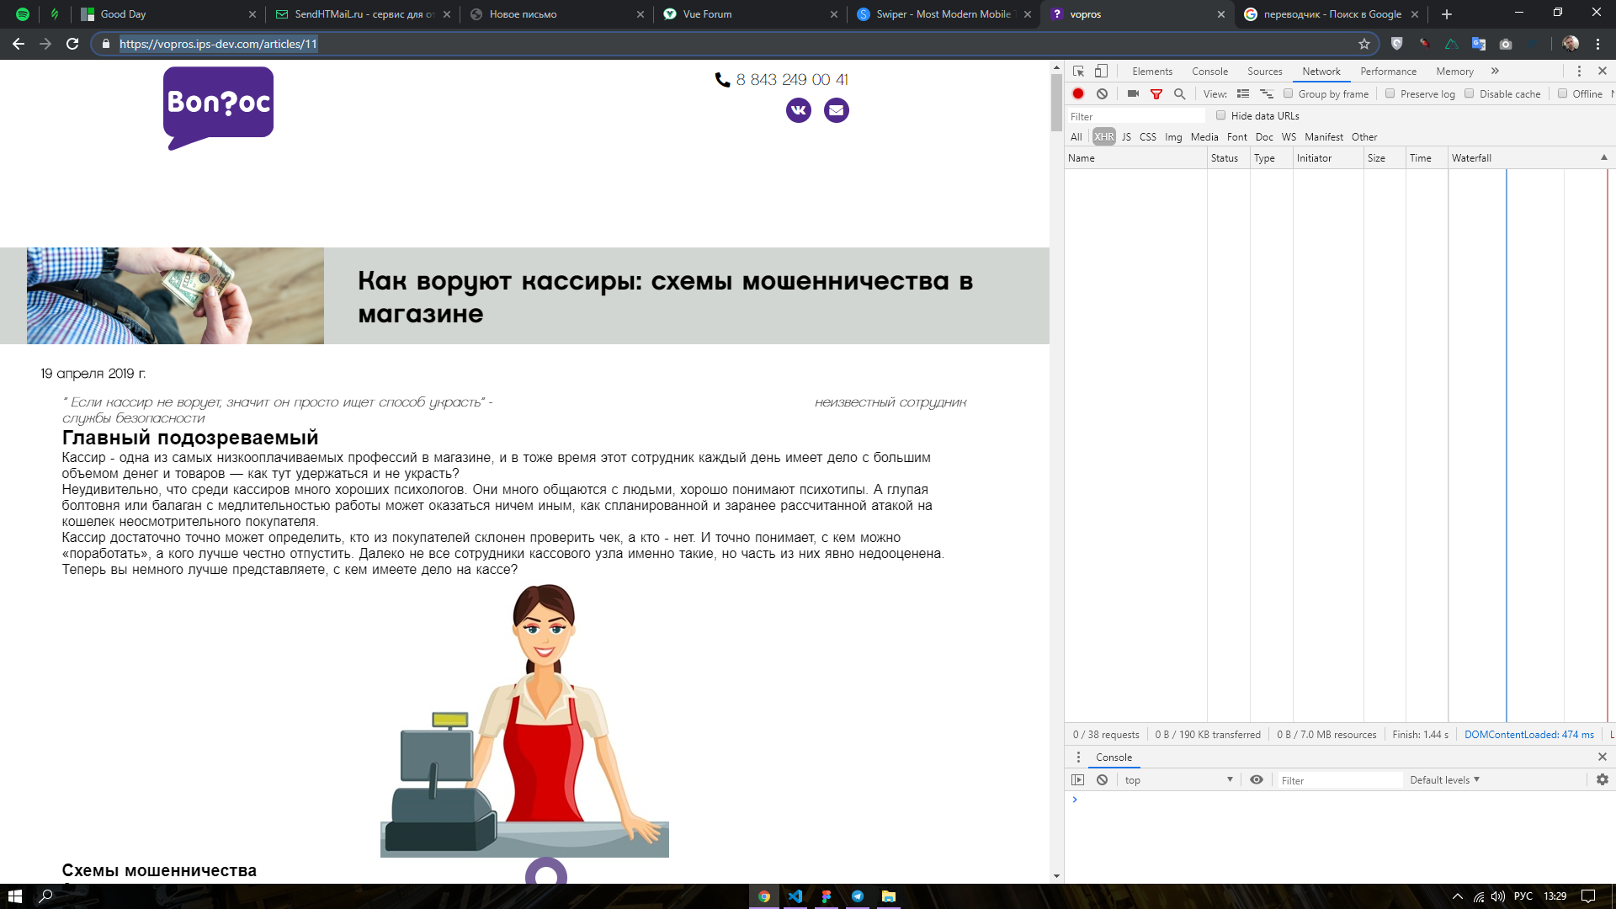Toggle the inspect element picker icon
The width and height of the screenshot is (1616, 909).
(x=1078, y=72)
